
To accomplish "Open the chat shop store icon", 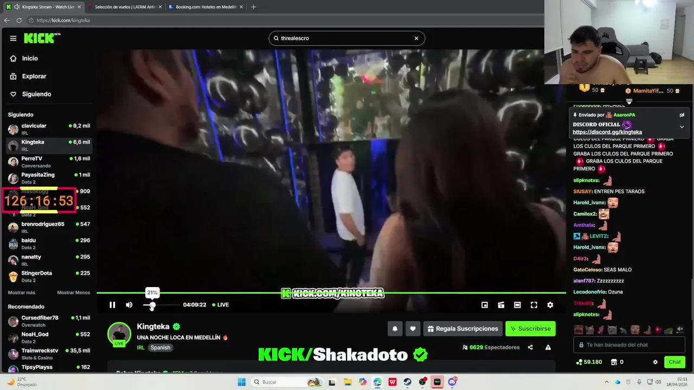I will [614, 362].
